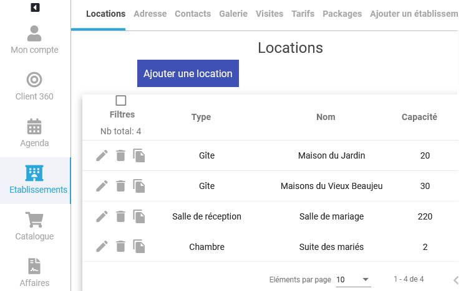This screenshot has height=291, width=461.
Task: Open the Tarifs tab
Action: point(303,14)
